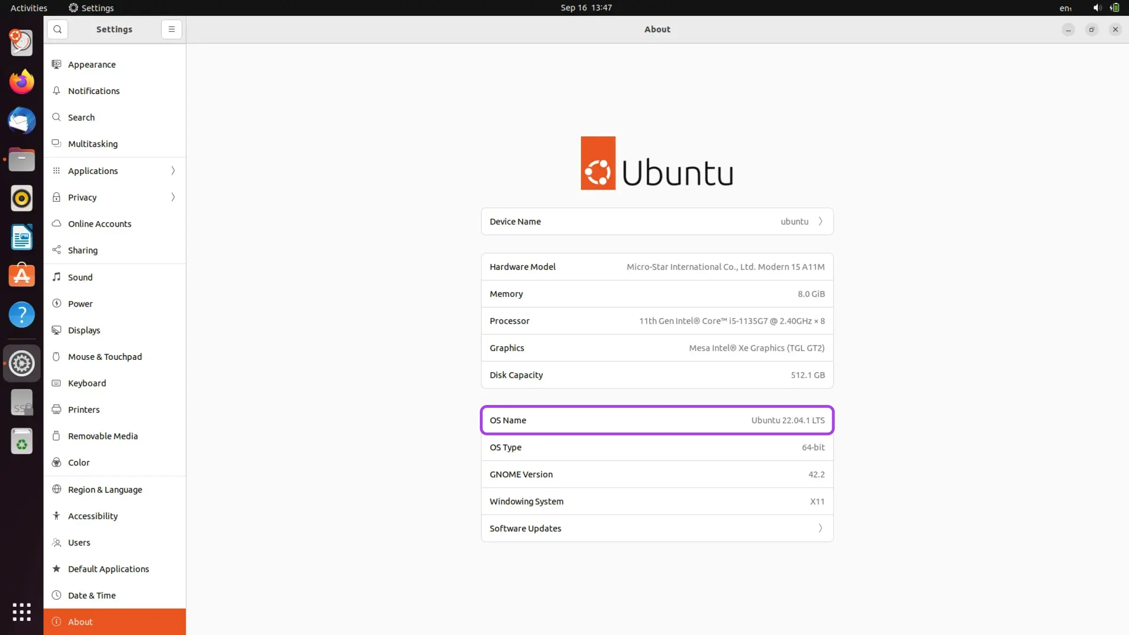Go to Notifications settings
This screenshot has width=1129, height=635.
click(115, 91)
